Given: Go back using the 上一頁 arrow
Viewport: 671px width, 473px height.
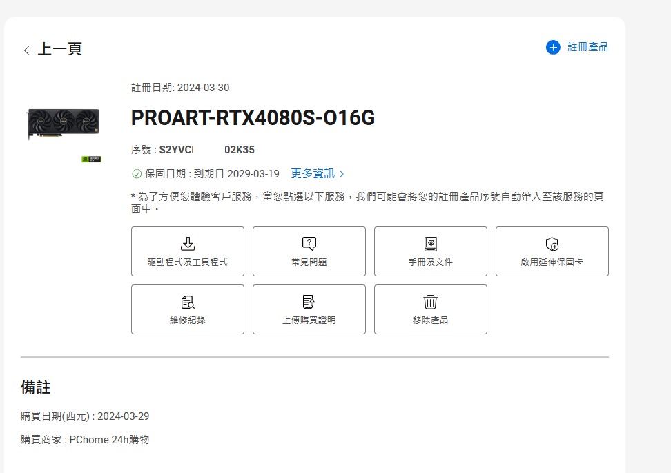Looking at the screenshot, I should (26, 50).
